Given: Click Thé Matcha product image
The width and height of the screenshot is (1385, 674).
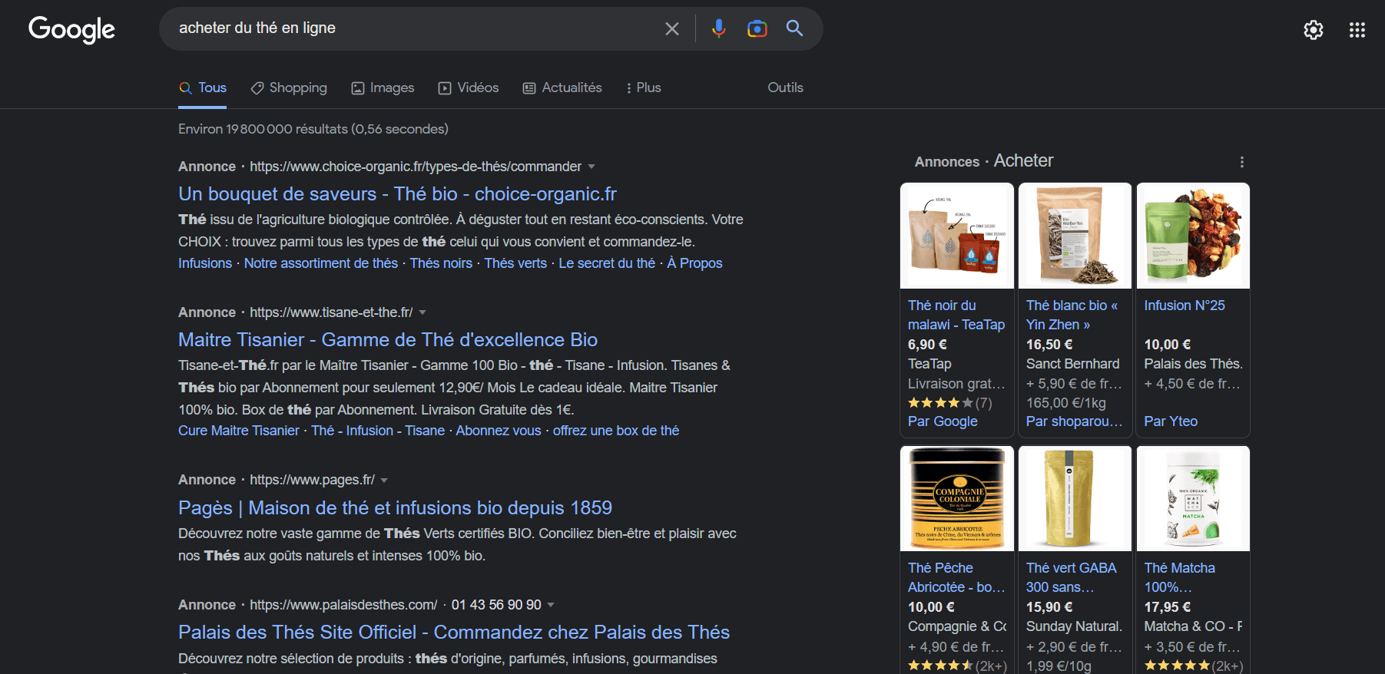Looking at the screenshot, I should (x=1193, y=498).
